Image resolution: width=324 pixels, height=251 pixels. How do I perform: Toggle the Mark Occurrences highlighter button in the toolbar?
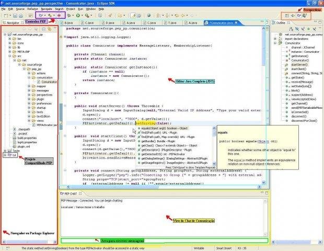[x=133, y=16]
